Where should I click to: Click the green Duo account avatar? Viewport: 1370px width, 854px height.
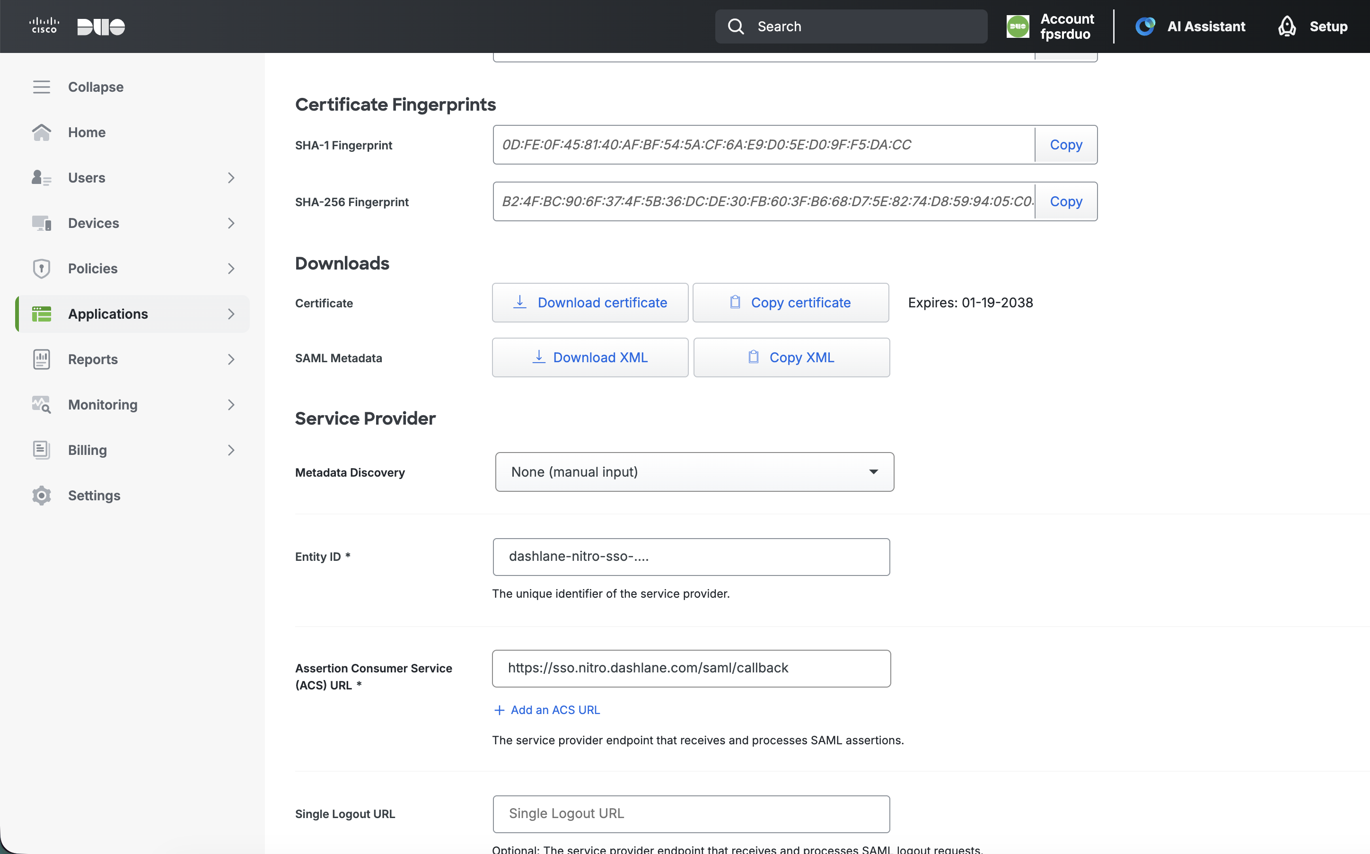[1018, 26]
